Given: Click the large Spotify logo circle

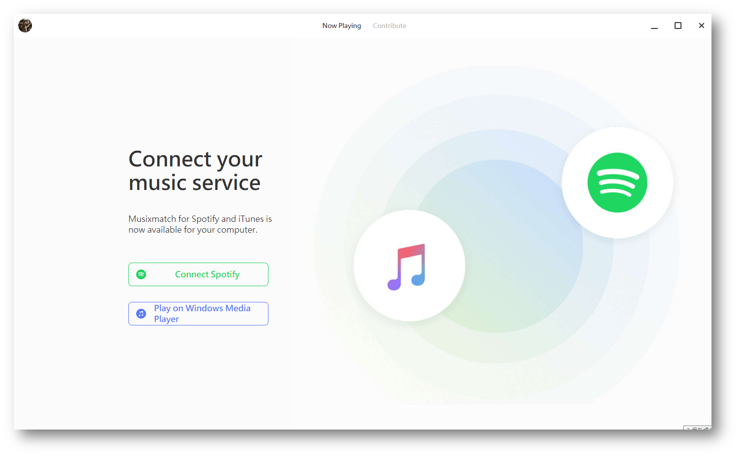Looking at the screenshot, I should coord(618,183).
